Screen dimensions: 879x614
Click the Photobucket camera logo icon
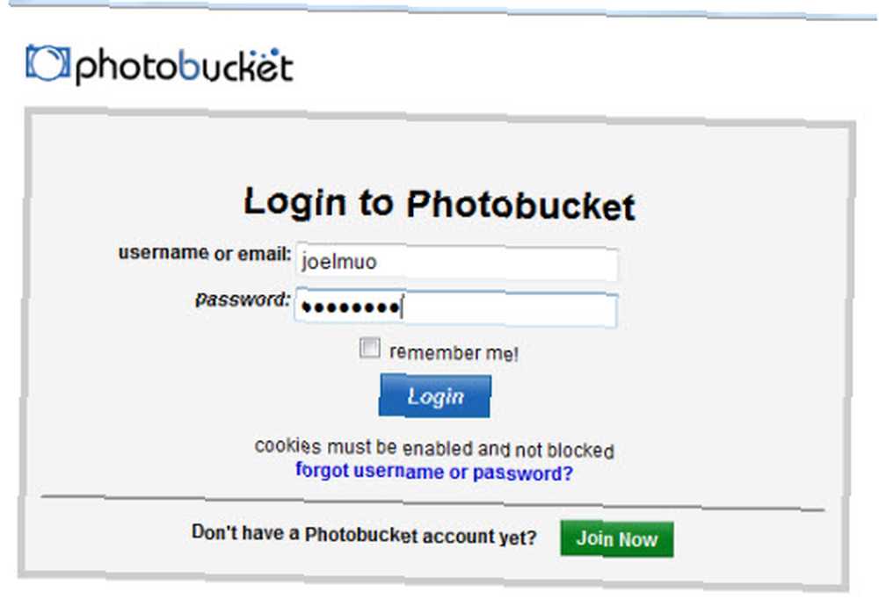click(47, 62)
